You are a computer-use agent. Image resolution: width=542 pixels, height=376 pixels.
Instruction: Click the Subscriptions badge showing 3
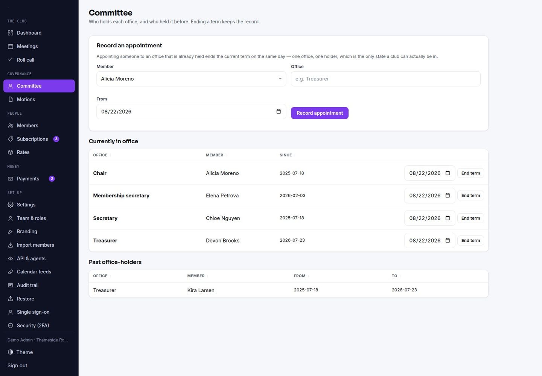[x=56, y=139]
